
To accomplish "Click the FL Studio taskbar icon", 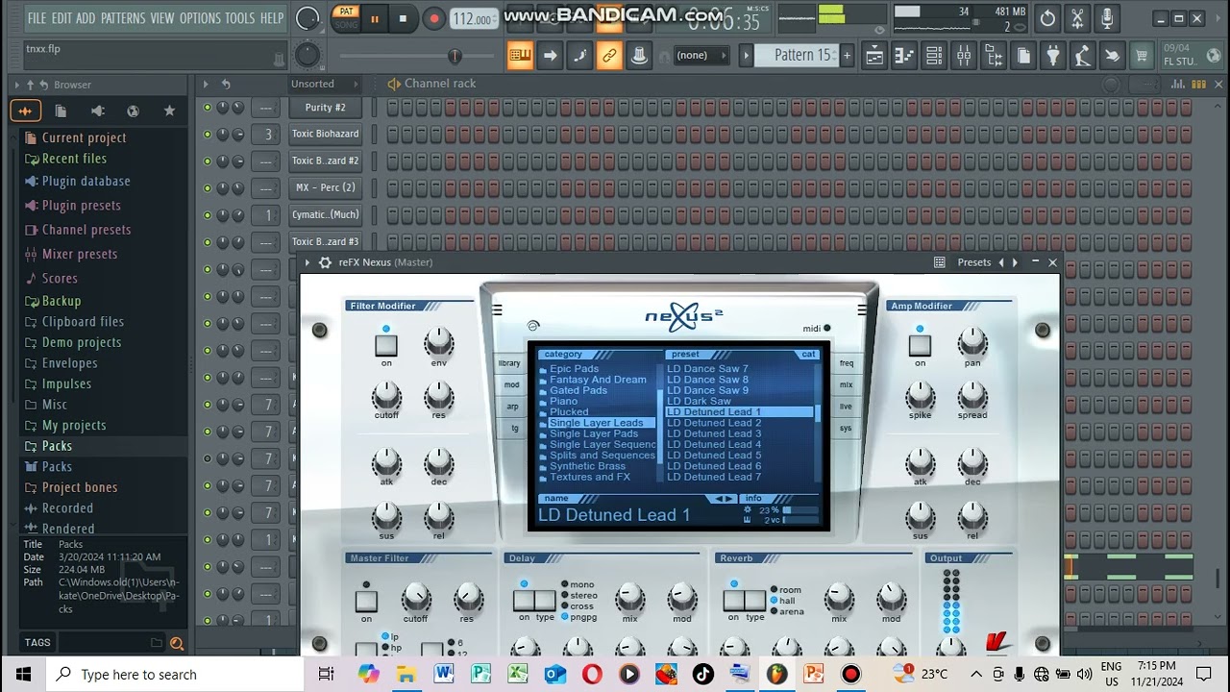I will pos(776,674).
